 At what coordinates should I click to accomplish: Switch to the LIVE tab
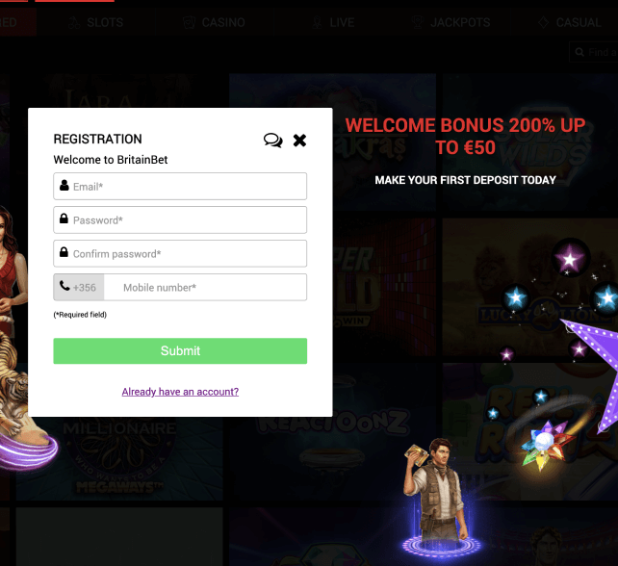click(x=333, y=22)
